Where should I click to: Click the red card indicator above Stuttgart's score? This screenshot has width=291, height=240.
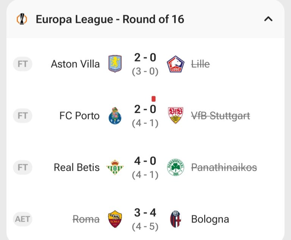(x=153, y=98)
